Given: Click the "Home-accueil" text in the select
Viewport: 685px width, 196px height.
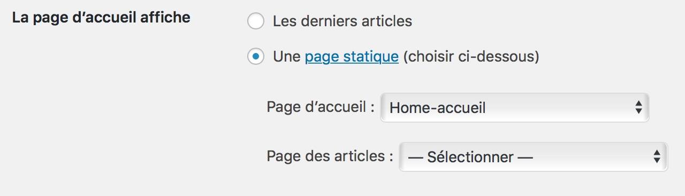Looking at the screenshot, I should (x=438, y=108).
